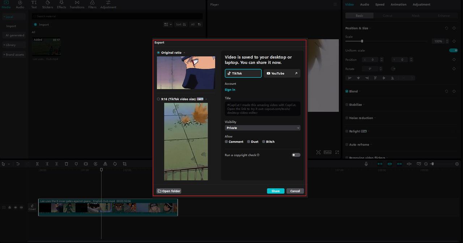Select the 9:16 TikTok video size option

(158, 99)
